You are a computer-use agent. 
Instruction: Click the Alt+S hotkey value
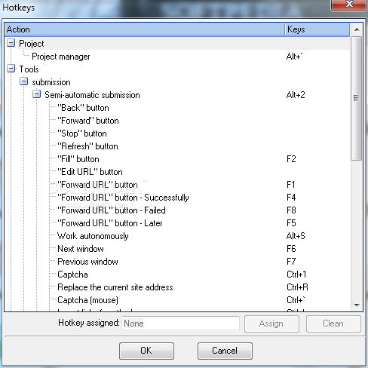(x=296, y=236)
